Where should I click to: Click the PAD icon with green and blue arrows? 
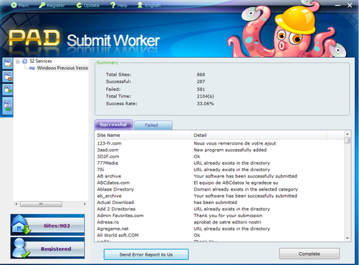(x=8, y=106)
